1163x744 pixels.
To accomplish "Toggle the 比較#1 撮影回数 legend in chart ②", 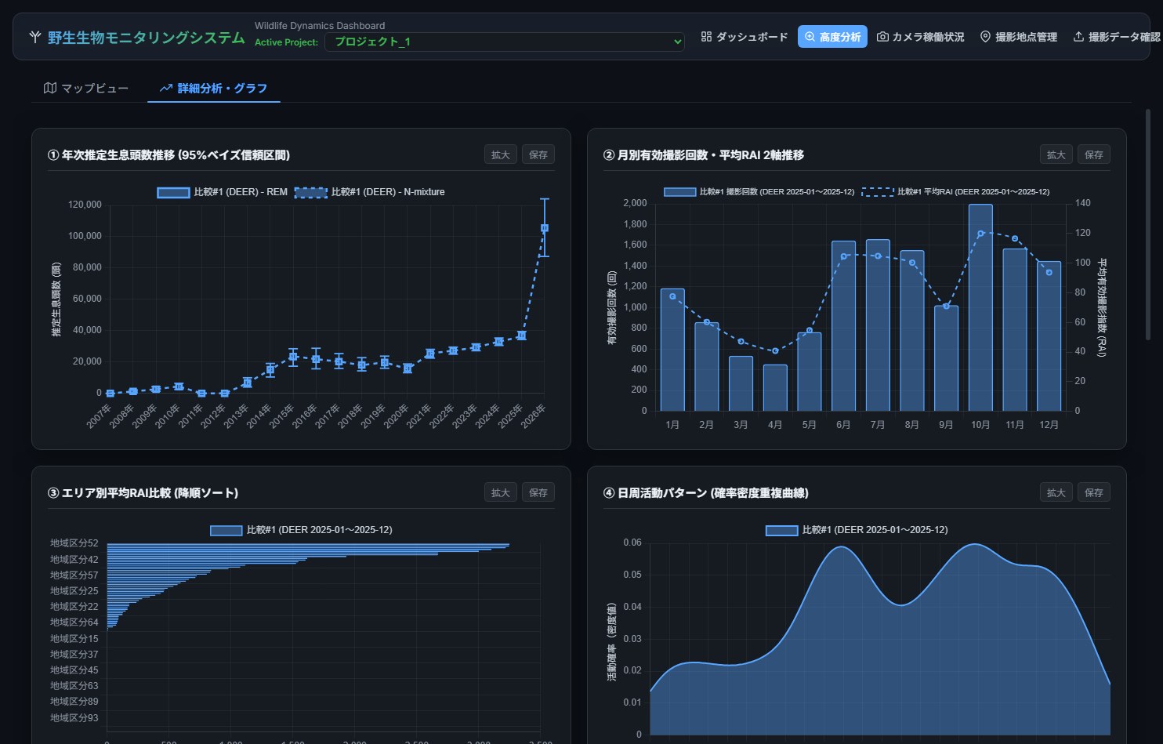I will point(759,191).
